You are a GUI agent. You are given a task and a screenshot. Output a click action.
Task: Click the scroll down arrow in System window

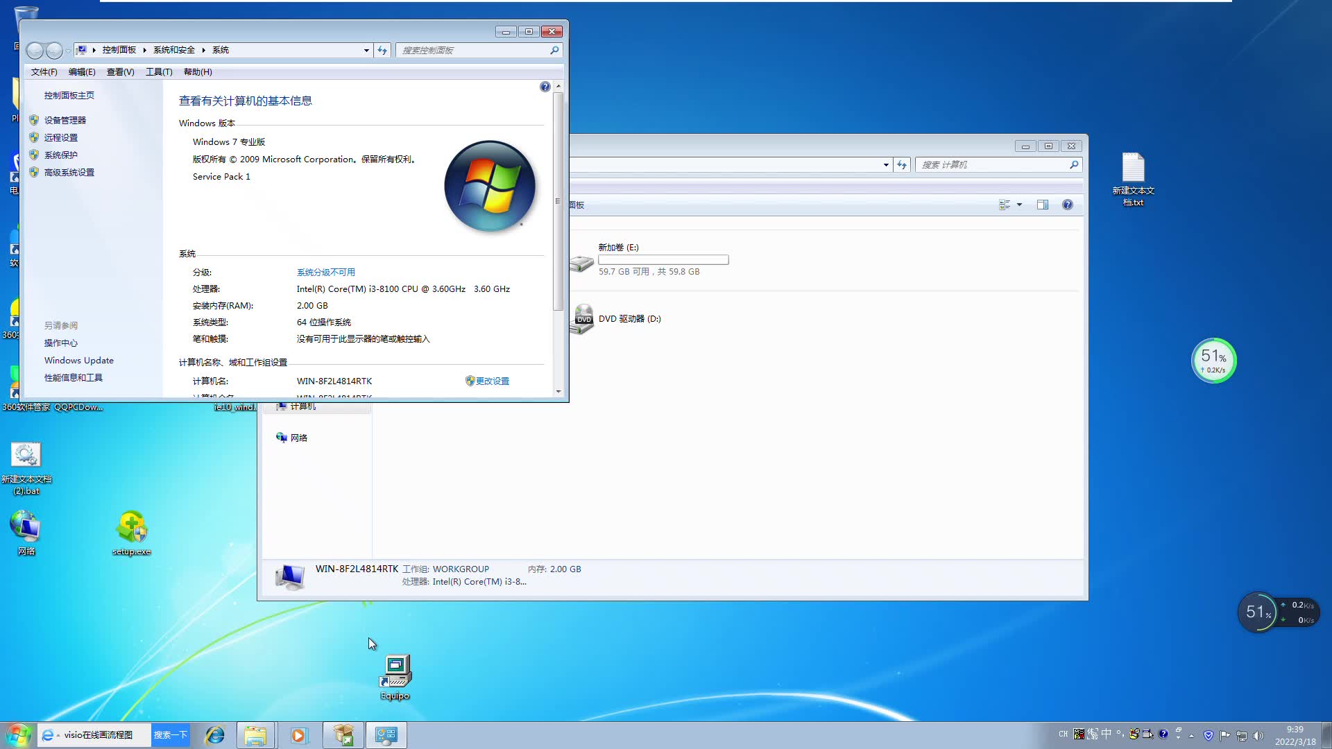point(558,392)
